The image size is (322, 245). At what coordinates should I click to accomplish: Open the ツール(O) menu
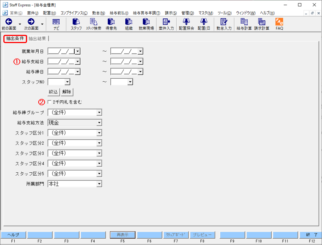point(225,13)
